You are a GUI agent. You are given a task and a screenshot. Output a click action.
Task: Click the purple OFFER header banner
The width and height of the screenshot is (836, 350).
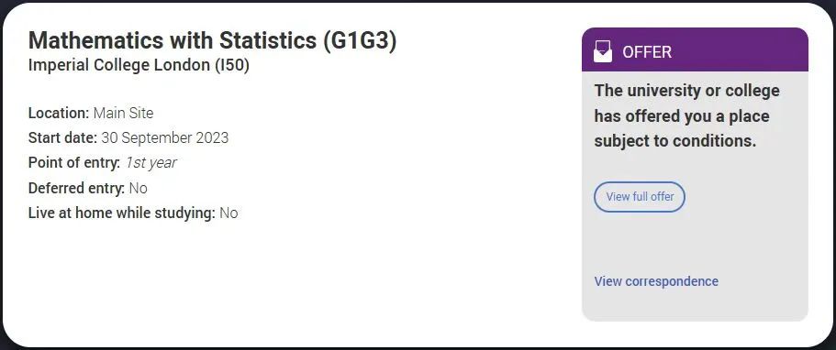point(695,49)
